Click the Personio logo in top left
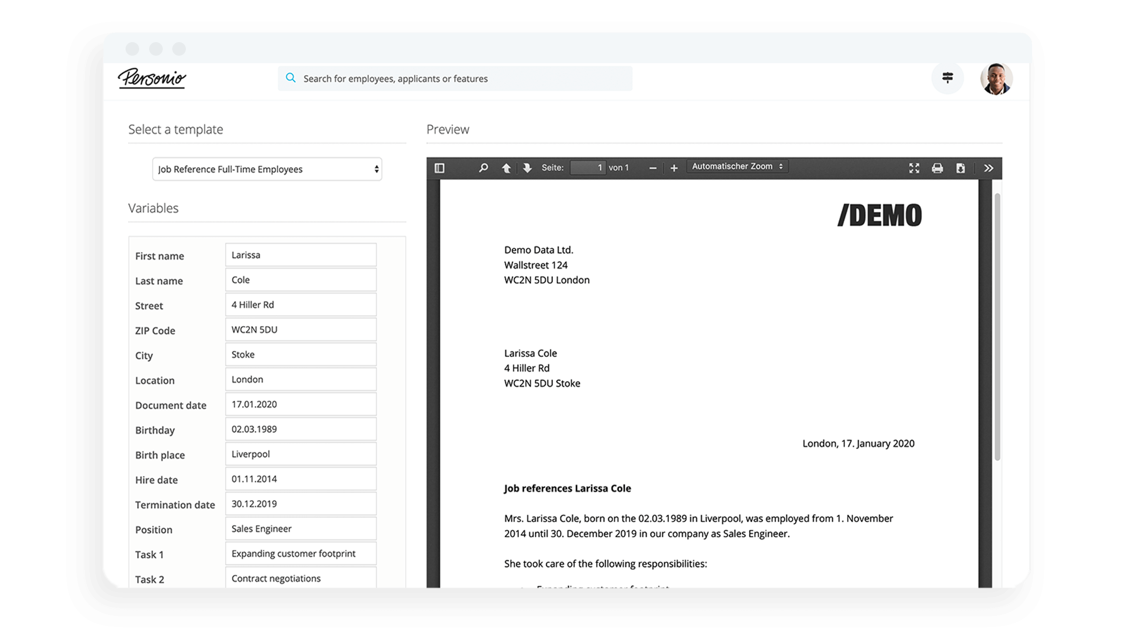 [x=154, y=78]
